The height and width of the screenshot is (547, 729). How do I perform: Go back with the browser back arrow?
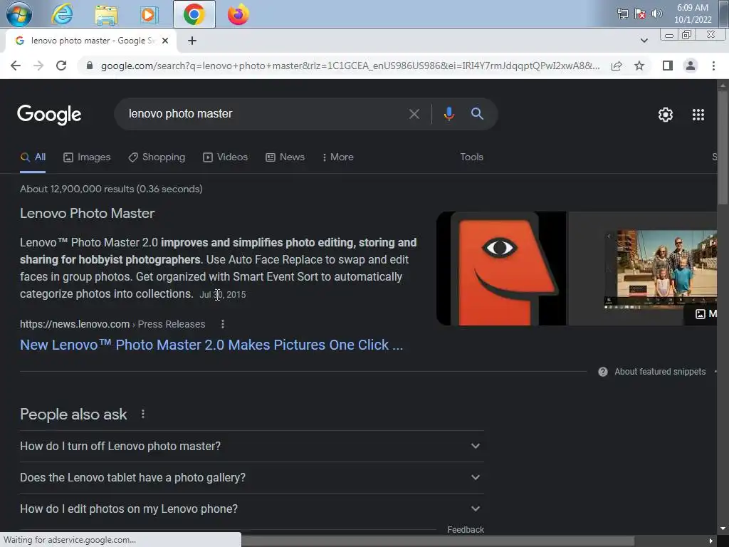click(x=16, y=66)
